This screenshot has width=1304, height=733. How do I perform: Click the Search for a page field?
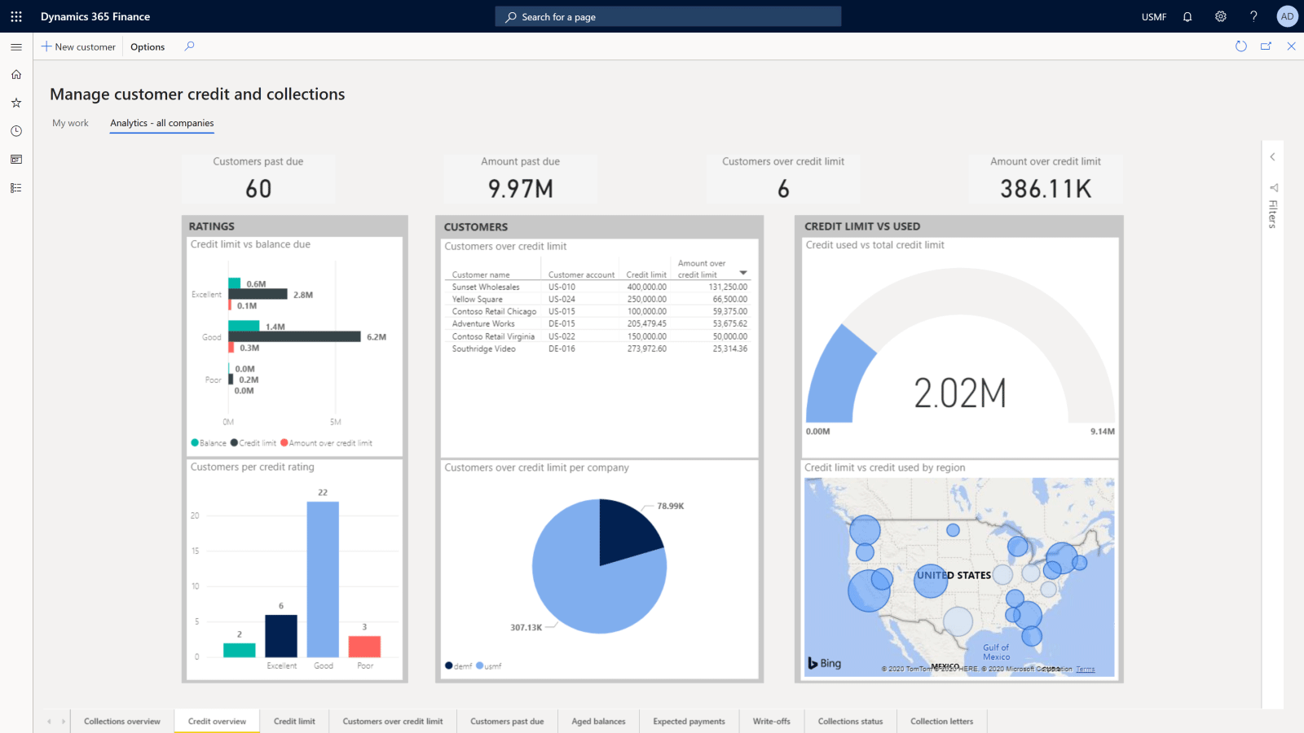click(668, 16)
